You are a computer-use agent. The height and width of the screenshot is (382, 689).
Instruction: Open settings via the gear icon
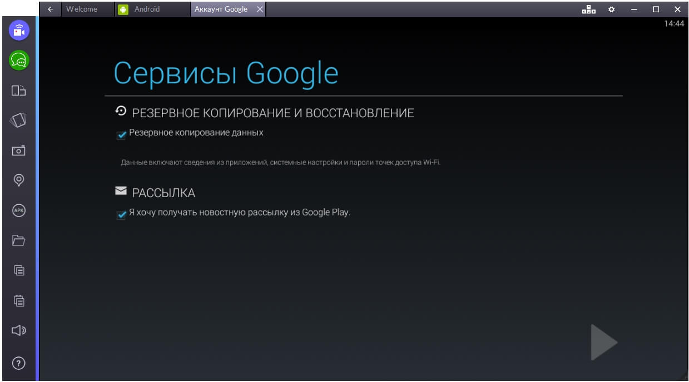611,9
